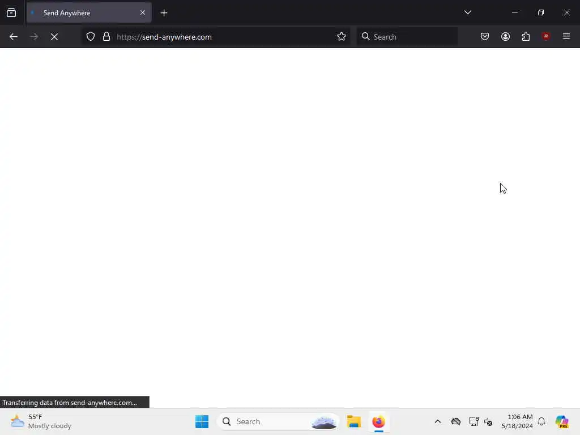This screenshot has height=435, width=580.
Task: Launch File Explorer from taskbar
Action: pyautogui.click(x=353, y=421)
